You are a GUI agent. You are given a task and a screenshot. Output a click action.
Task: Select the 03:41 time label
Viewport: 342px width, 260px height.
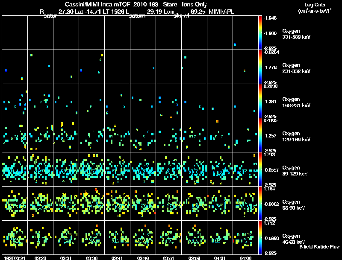point(118,258)
